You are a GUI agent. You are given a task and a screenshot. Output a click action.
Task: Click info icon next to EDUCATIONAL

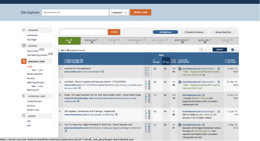(167, 40)
